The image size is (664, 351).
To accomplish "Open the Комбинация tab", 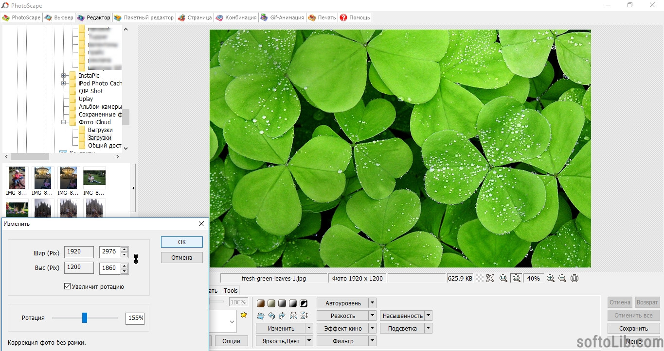I will [x=236, y=17].
